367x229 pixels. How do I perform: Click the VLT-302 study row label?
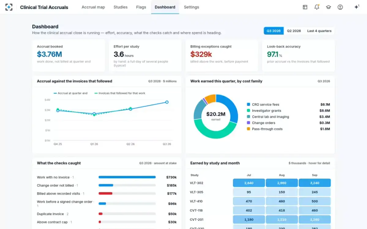point(197,183)
